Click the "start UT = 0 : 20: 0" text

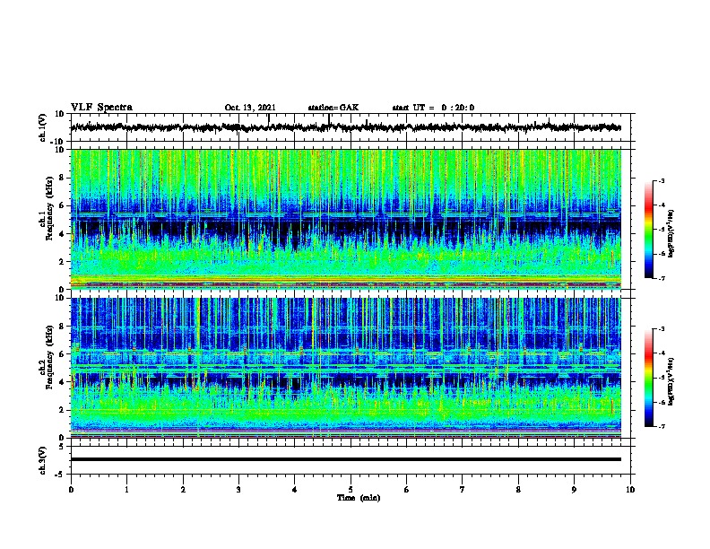tap(433, 108)
